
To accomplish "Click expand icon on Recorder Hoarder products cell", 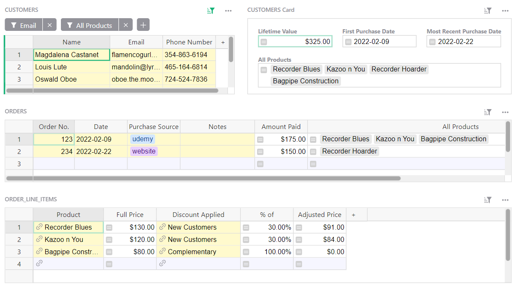I will tap(312, 151).
